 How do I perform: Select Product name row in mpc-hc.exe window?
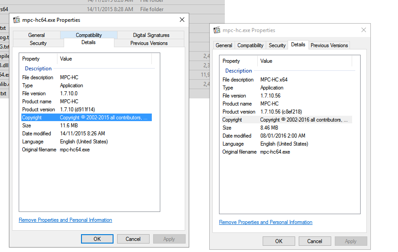click(x=287, y=104)
